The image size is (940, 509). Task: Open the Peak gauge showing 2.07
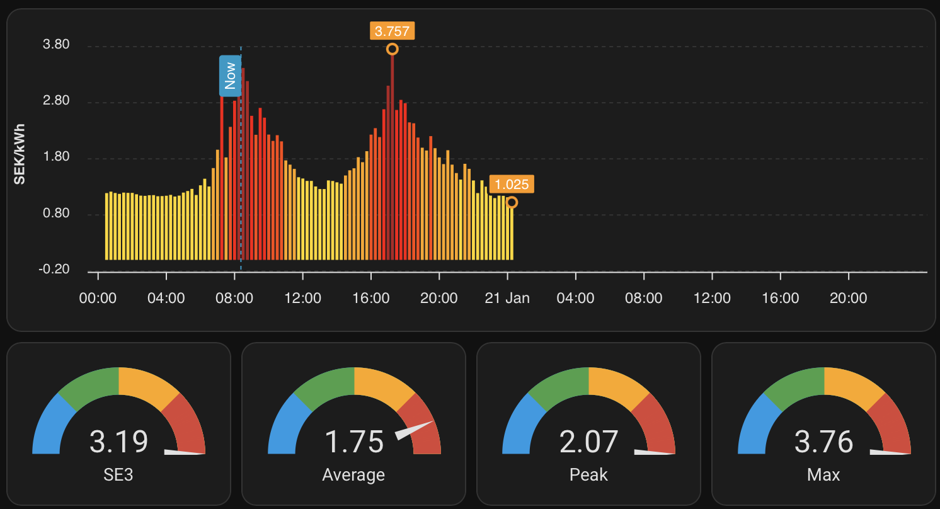[x=588, y=442]
